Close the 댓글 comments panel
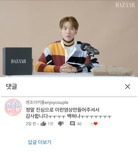138x154 pixels. click(127, 87)
